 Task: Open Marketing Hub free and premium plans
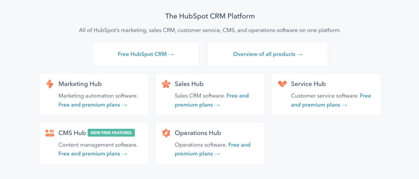click(93, 105)
